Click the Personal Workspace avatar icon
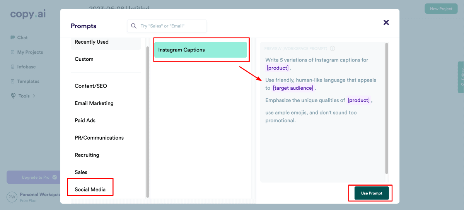 12,197
